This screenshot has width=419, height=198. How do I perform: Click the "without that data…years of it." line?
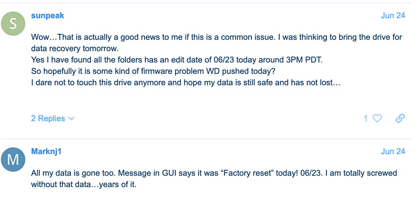[84, 184]
